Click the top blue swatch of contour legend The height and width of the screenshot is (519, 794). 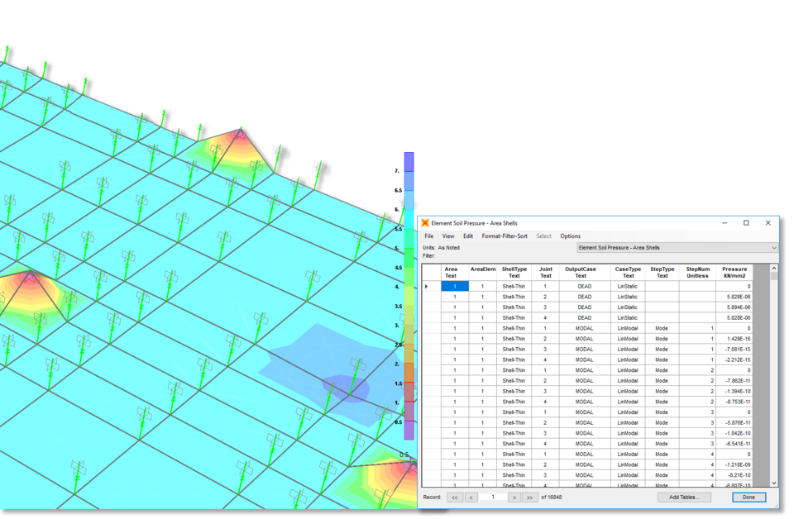click(x=409, y=161)
